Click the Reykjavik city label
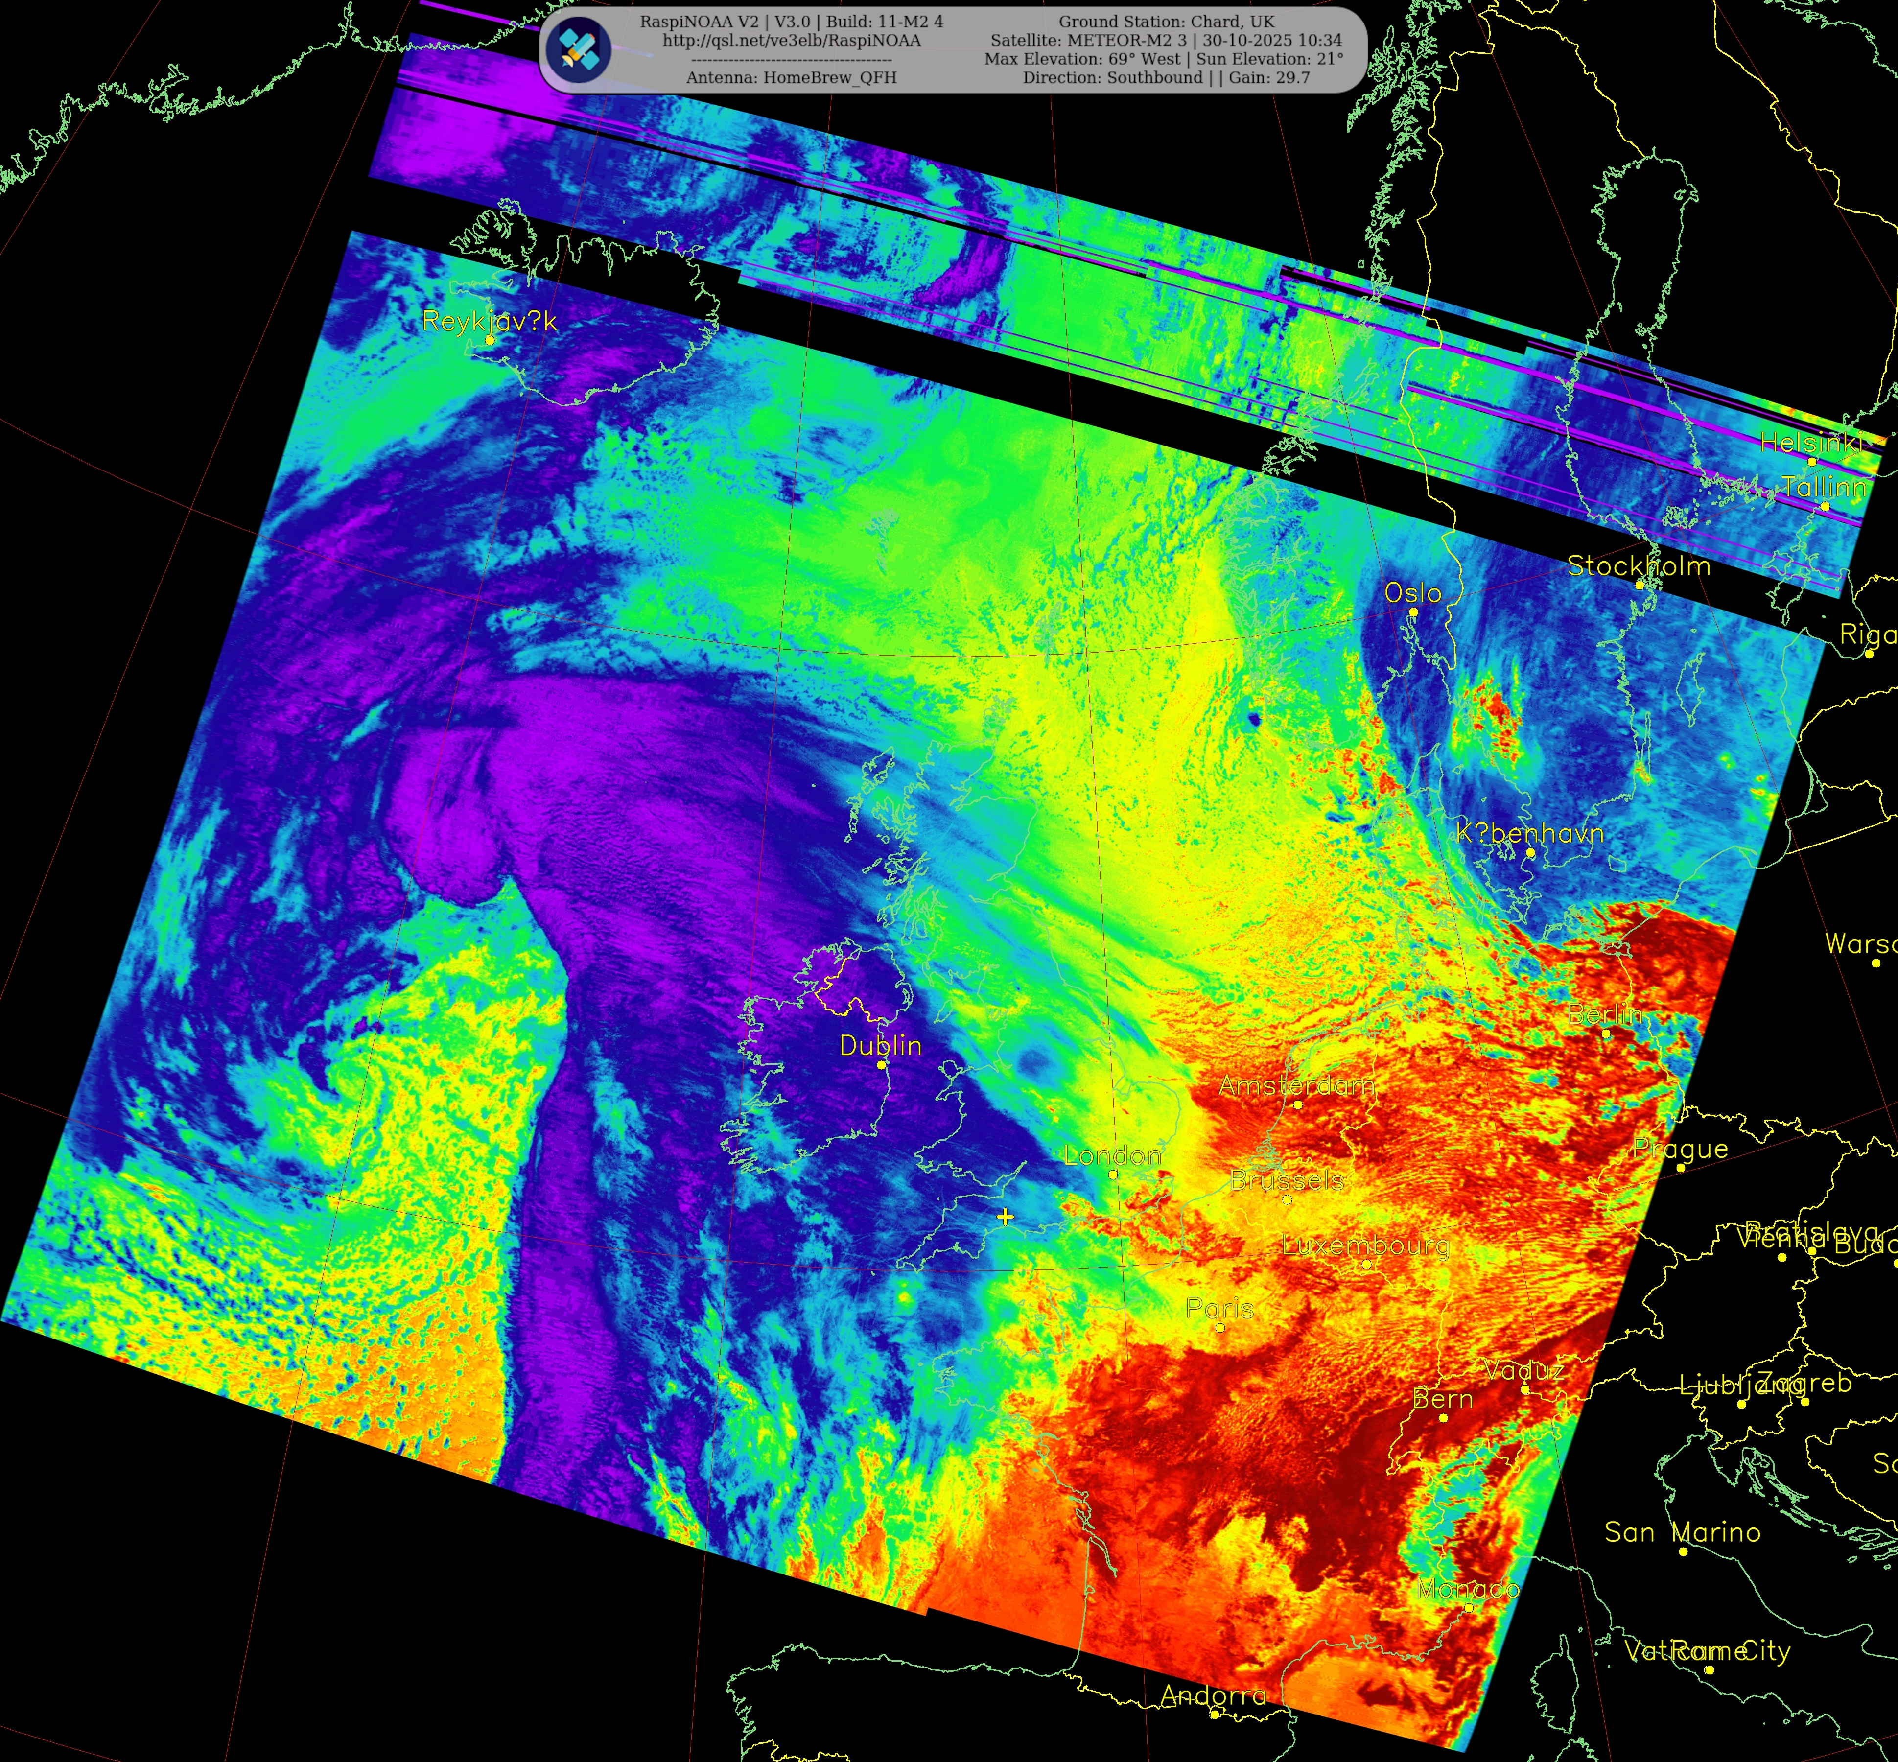The image size is (1898, 1762). 489,321
